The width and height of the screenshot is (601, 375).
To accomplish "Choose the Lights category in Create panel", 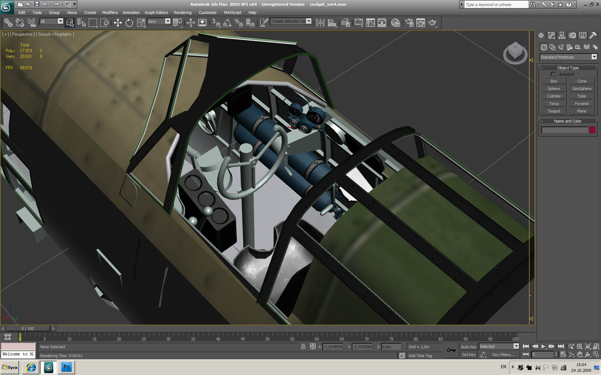I will click(x=561, y=47).
